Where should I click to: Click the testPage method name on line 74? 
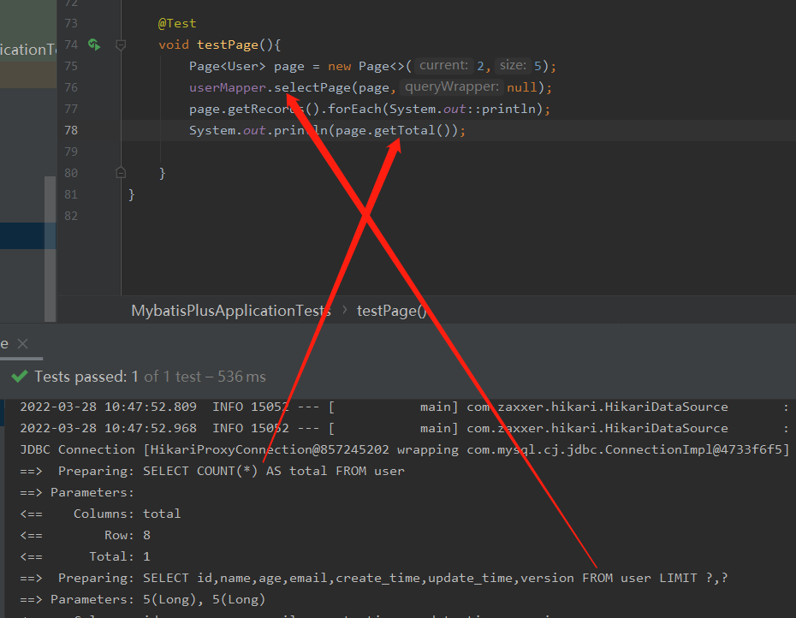click(228, 45)
